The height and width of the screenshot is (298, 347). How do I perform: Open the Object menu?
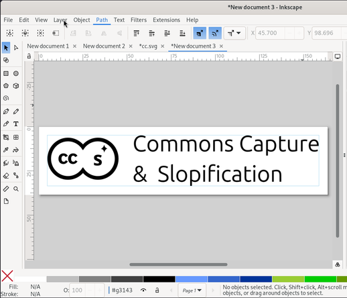[x=82, y=20]
